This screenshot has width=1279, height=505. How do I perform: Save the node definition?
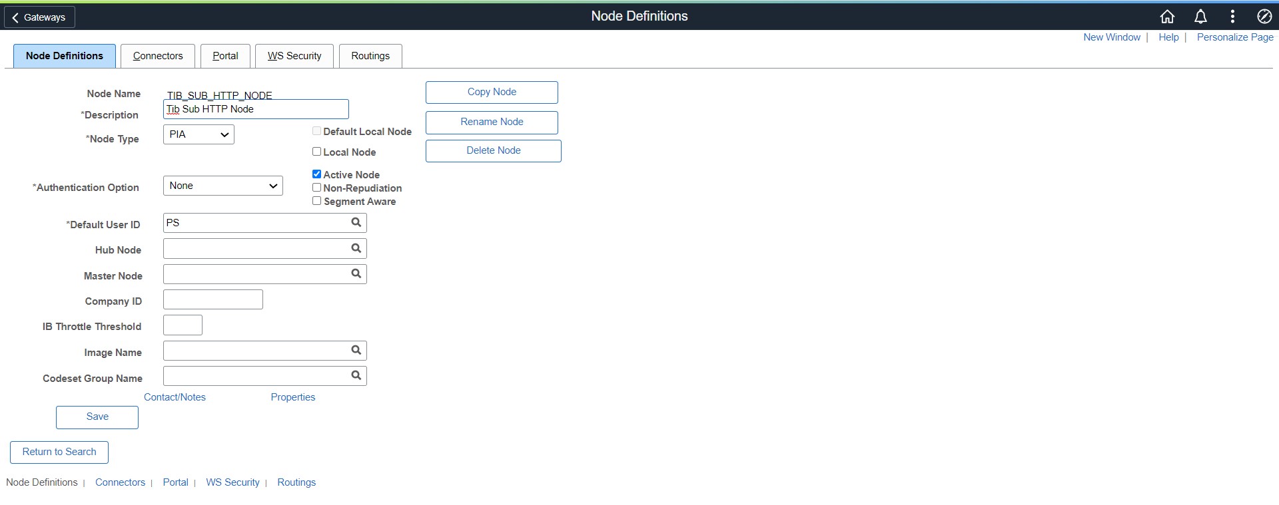pyautogui.click(x=97, y=417)
